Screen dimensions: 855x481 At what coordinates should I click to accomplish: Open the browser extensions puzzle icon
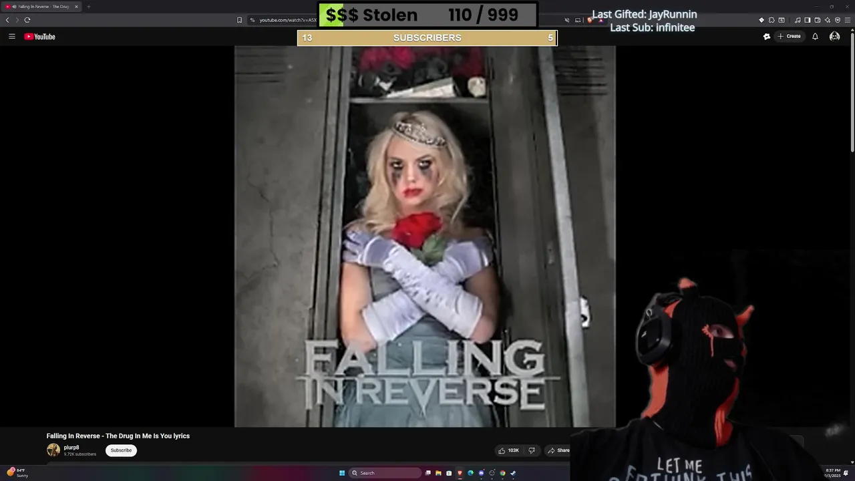pos(772,20)
